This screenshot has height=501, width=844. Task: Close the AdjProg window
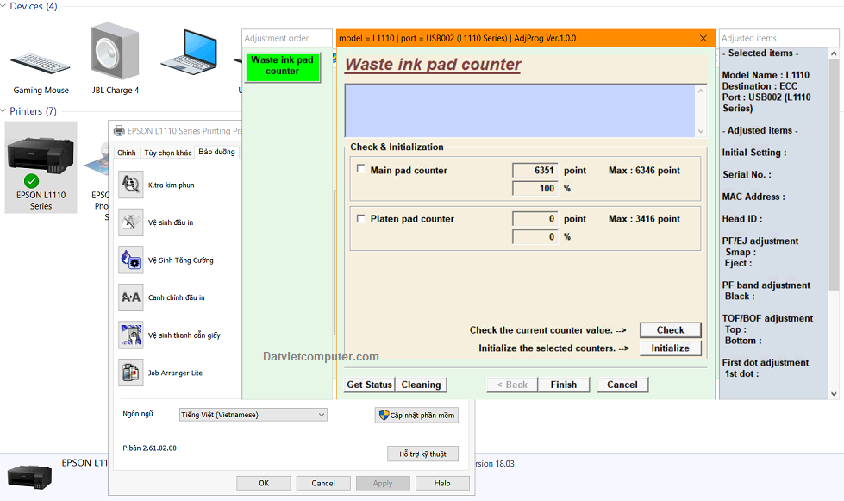pos(703,38)
